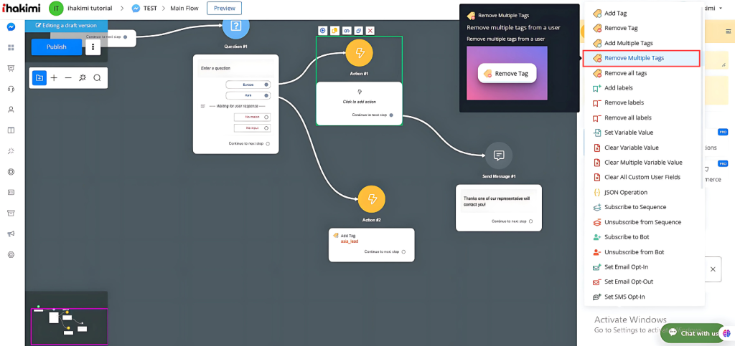The image size is (735, 346).
Task: Click the red X delete icon above Action #1
Action: [x=370, y=31]
